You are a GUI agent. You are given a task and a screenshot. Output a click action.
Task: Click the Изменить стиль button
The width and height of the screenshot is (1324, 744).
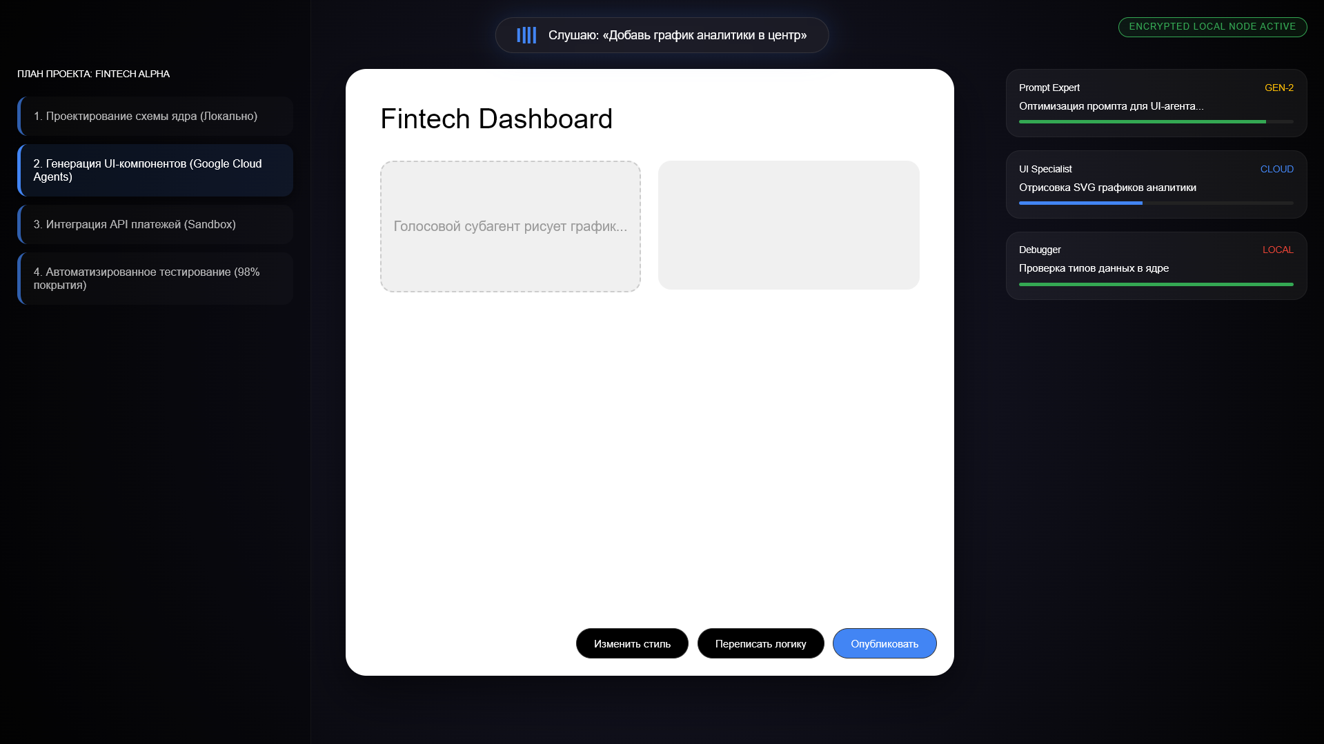tap(632, 643)
